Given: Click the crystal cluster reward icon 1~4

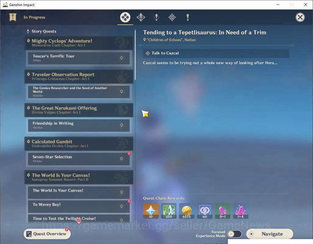Looking at the screenshot, I should [240, 211].
